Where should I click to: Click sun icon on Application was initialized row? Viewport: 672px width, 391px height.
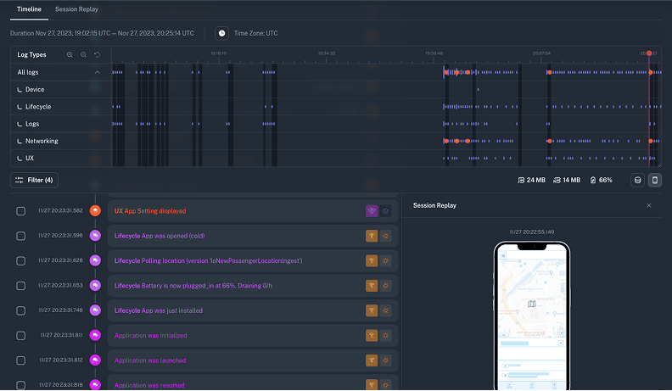pos(386,335)
